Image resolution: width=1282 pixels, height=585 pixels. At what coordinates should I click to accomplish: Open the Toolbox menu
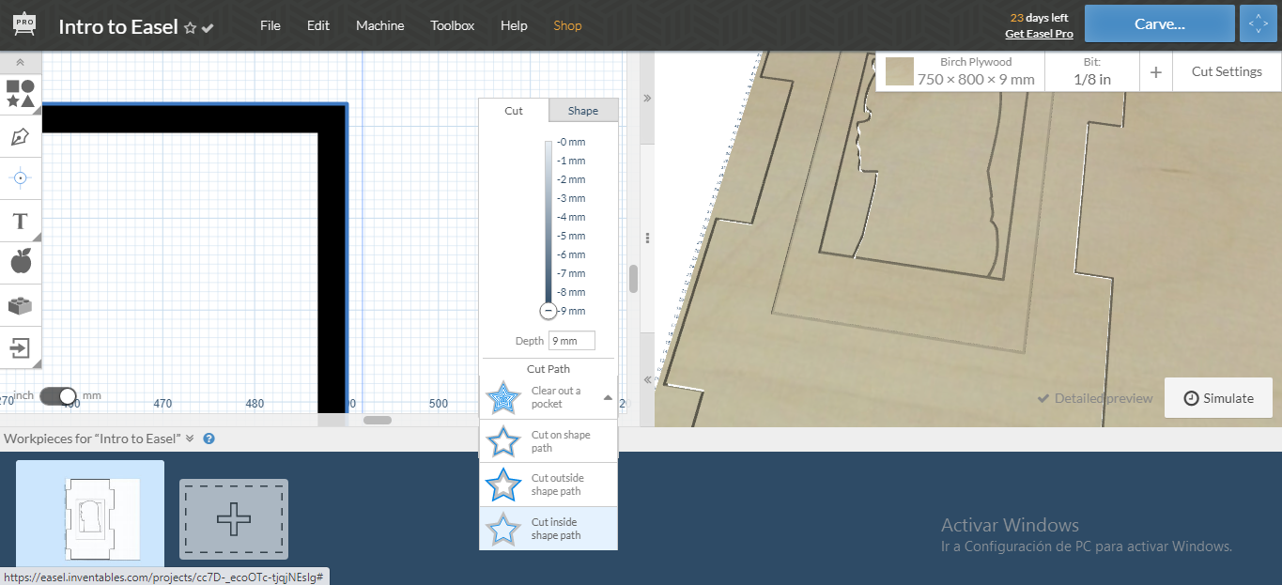[453, 25]
